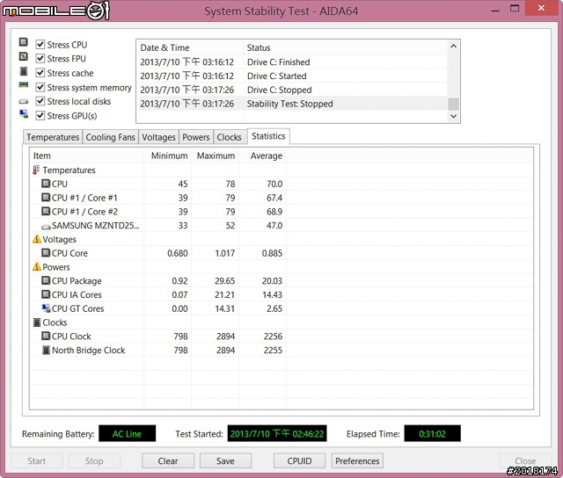The width and height of the screenshot is (563, 478).
Task: Click the log list scrollbar thumb
Action: point(454,104)
